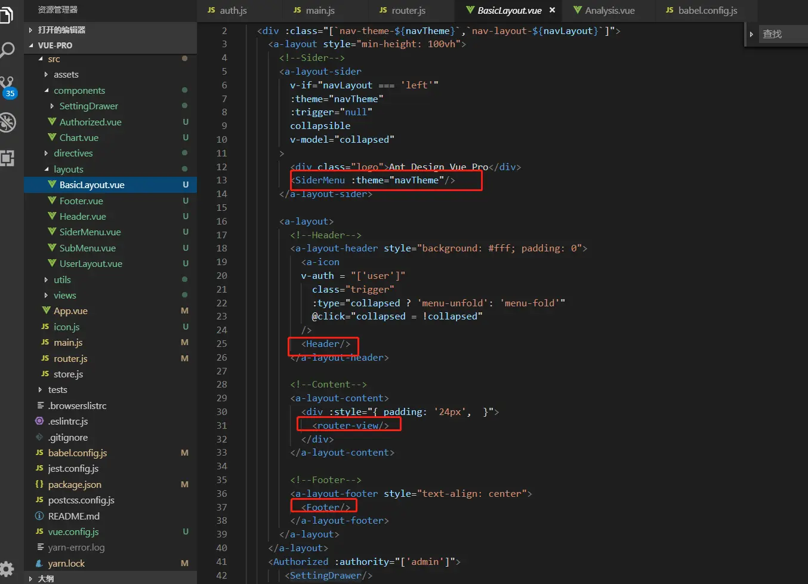Collapse the components folder
The height and width of the screenshot is (584, 808).
[47, 91]
